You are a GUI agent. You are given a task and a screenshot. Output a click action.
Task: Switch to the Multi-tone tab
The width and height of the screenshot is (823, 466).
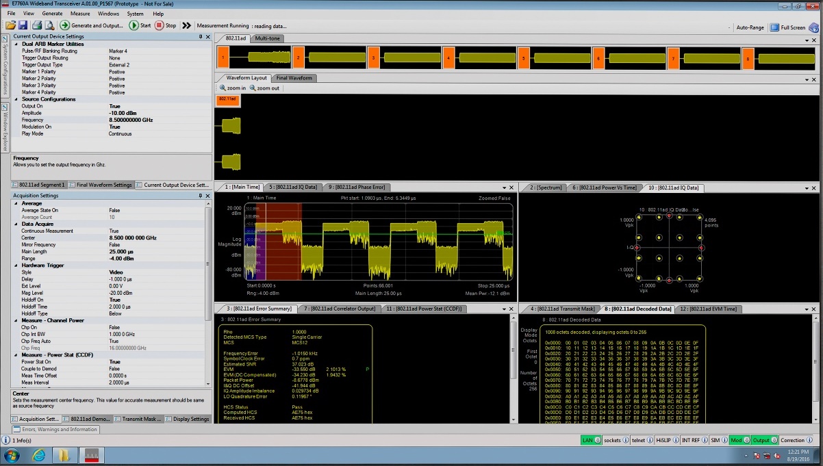click(267, 38)
